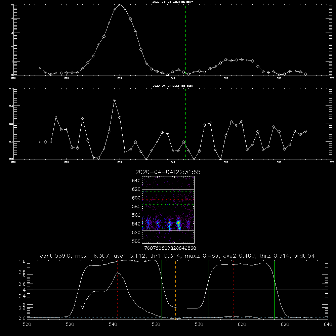Select the spectral image thumbnail

(x=168, y=210)
